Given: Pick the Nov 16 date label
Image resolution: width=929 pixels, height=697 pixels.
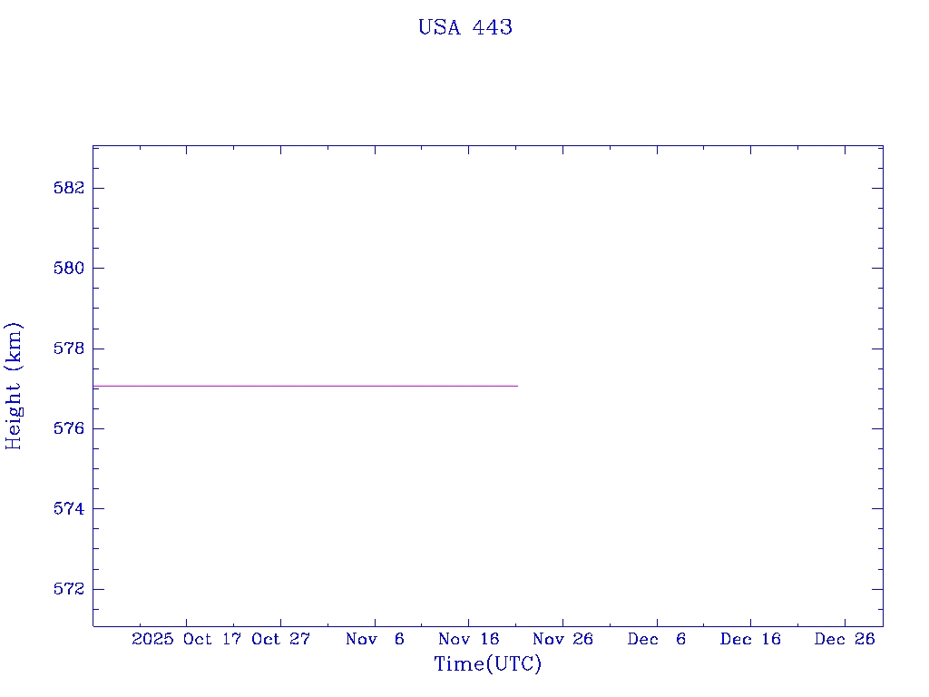Looking at the screenshot, I should click(469, 639).
